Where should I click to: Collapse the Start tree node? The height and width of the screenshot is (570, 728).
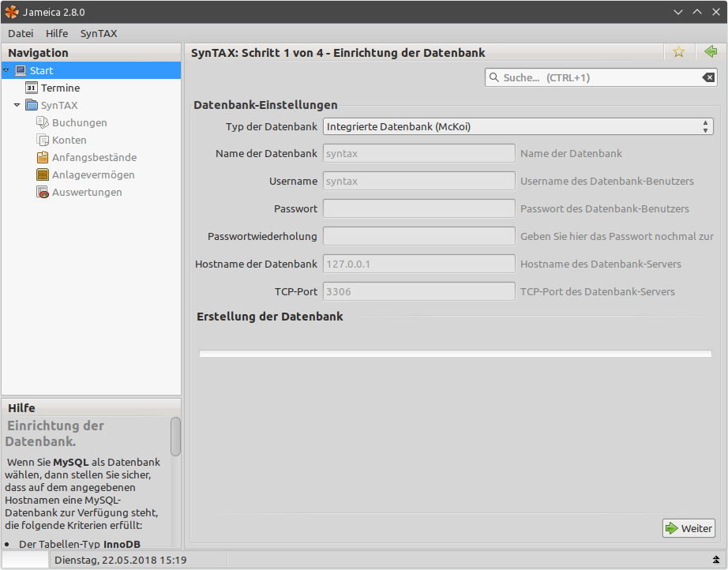click(6, 70)
